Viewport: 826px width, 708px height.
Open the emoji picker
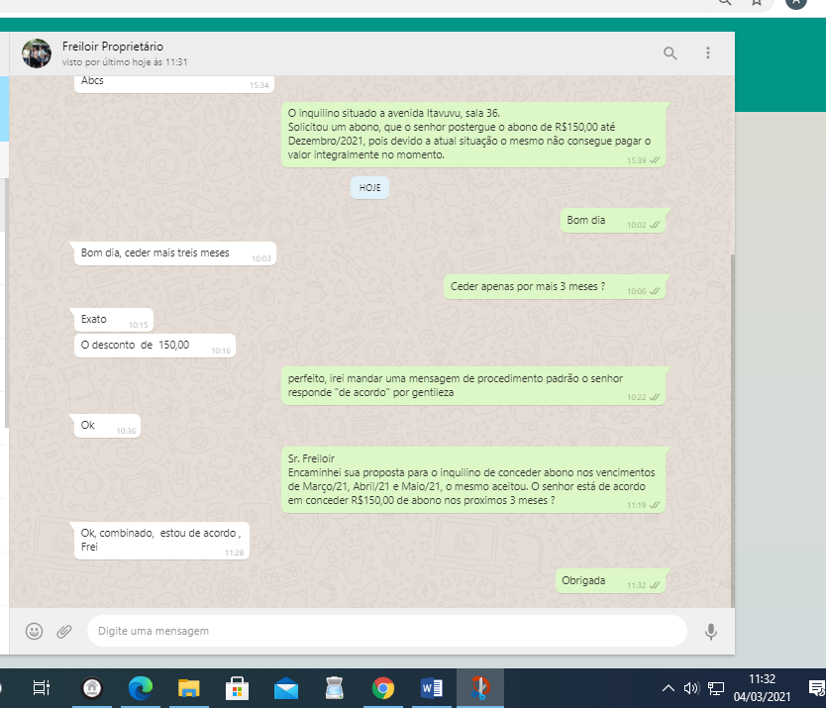point(35,631)
